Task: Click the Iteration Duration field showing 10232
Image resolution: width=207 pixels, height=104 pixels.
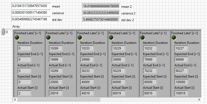Action: click(x=150, y=48)
